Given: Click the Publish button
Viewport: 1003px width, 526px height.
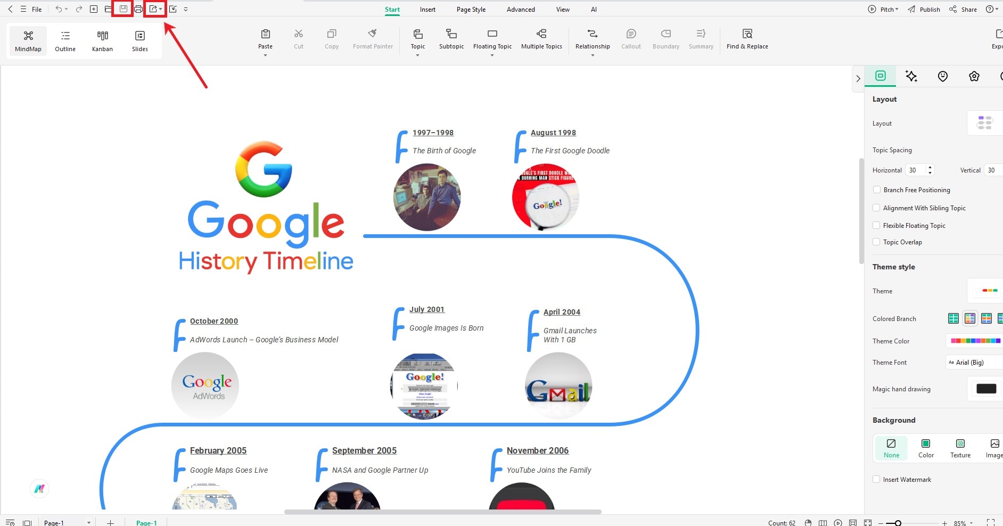Looking at the screenshot, I should coord(924,9).
